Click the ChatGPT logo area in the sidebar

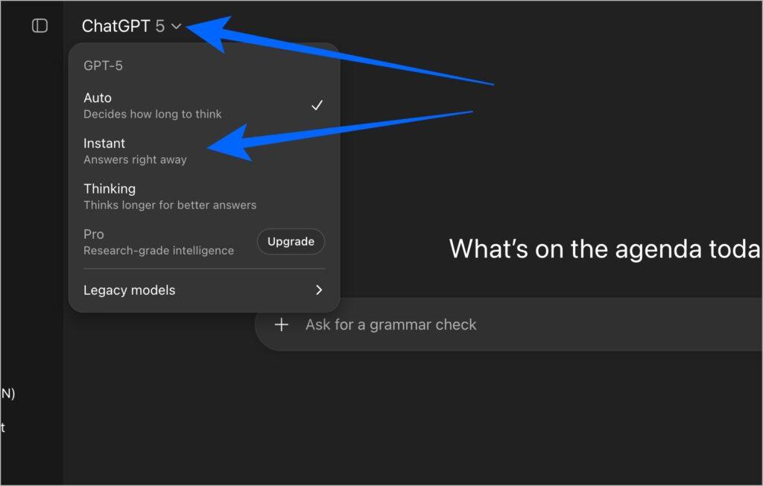click(38, 25)
